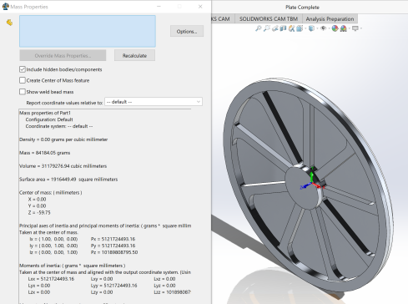The image size is (408, 304).
Task: Expand the Apply Scene dropdown arrow
Action: (350, 28)
